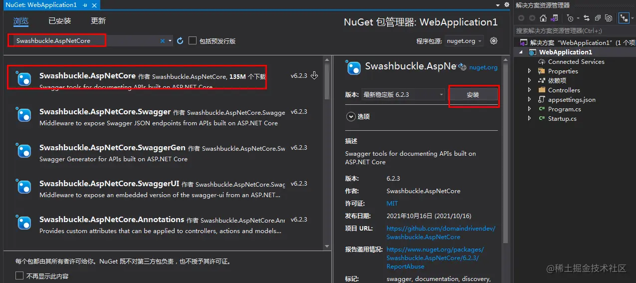Viewport: 636px width, 283px height.
Task: Open the MIT license link
Action: pyautogui.click(x=392, y=204)
